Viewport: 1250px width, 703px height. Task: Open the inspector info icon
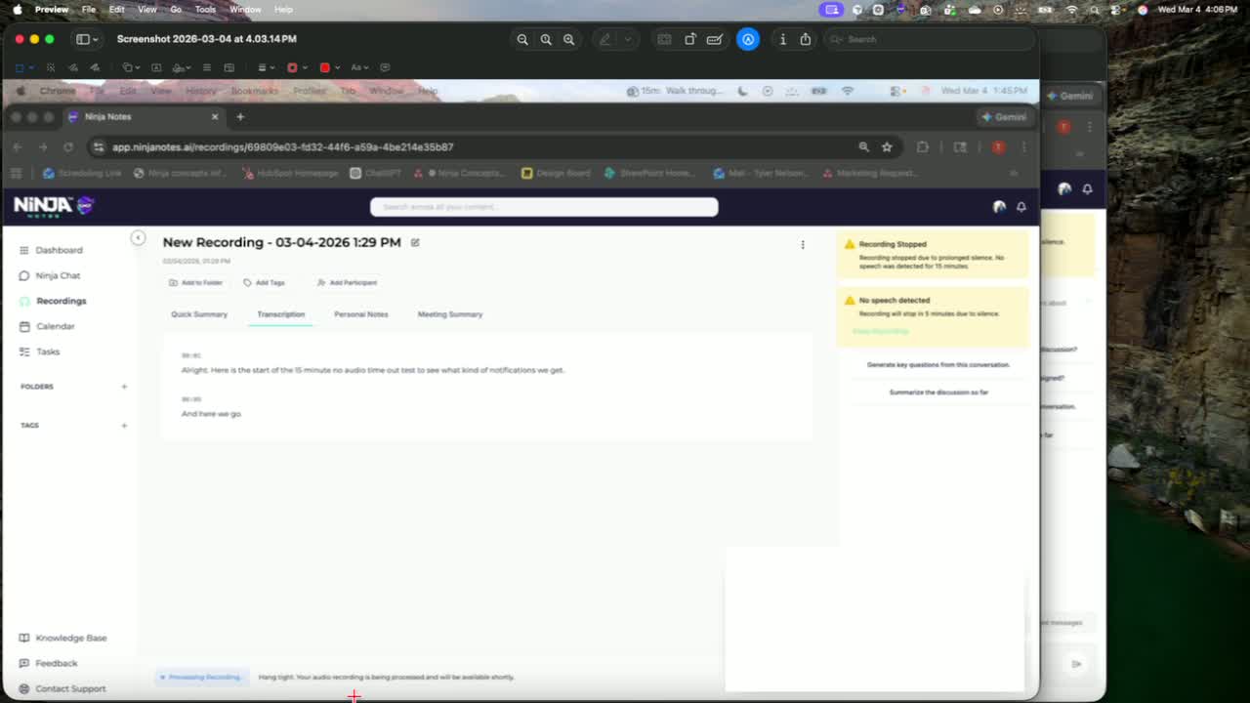point(782,39)
